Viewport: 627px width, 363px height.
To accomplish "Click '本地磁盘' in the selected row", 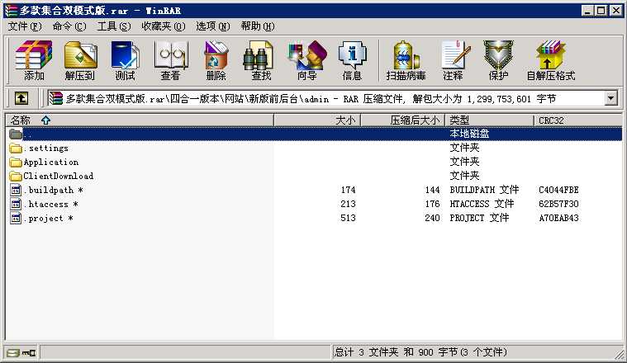I will pyautogui.click(x=469, y=134).
